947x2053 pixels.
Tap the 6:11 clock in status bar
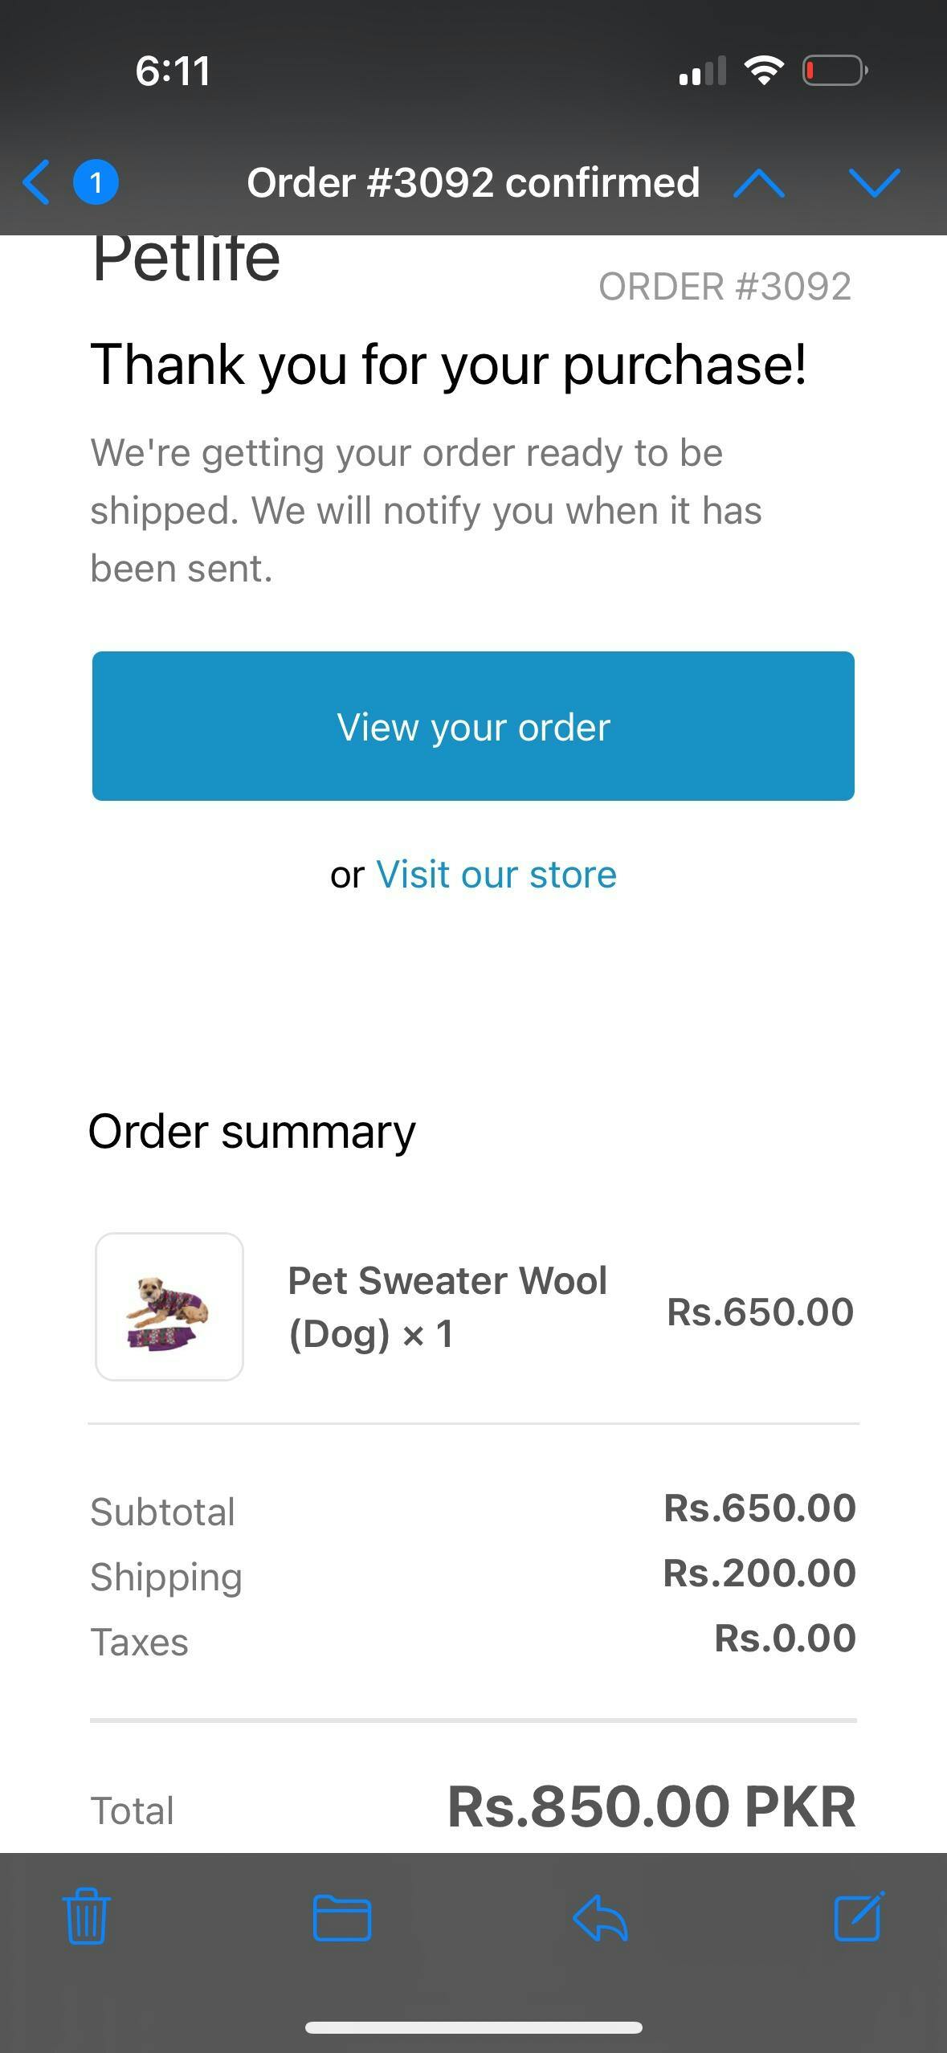173,71
